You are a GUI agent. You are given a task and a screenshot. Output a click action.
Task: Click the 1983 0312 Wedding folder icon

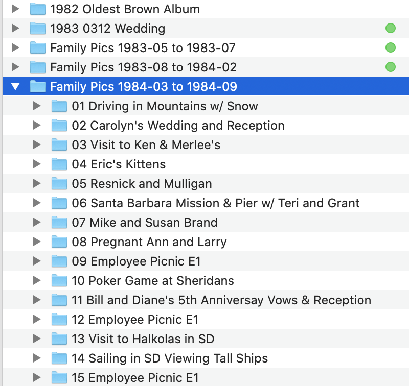(38, 29)
